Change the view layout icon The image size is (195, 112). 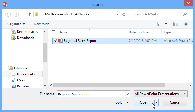(160, 24)
